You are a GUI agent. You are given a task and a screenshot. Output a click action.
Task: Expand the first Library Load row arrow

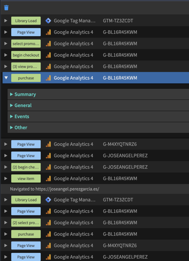(6, 21)
